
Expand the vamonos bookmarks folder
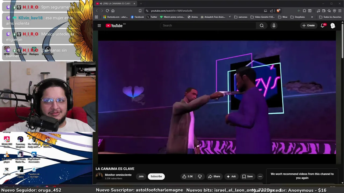click(241, 17)
